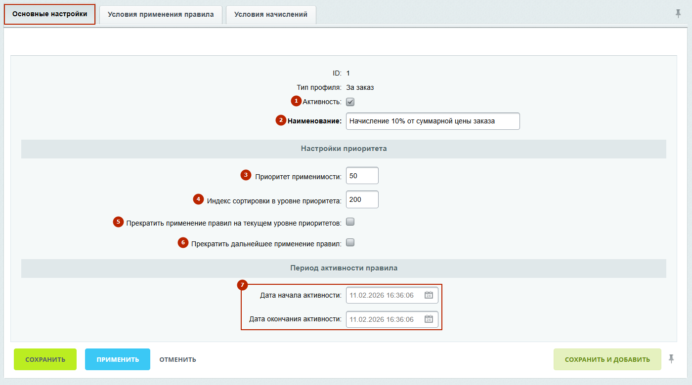Click red marker number 7 badge
The width and height of the screenshot is (692, 385).
pos(242,285)
